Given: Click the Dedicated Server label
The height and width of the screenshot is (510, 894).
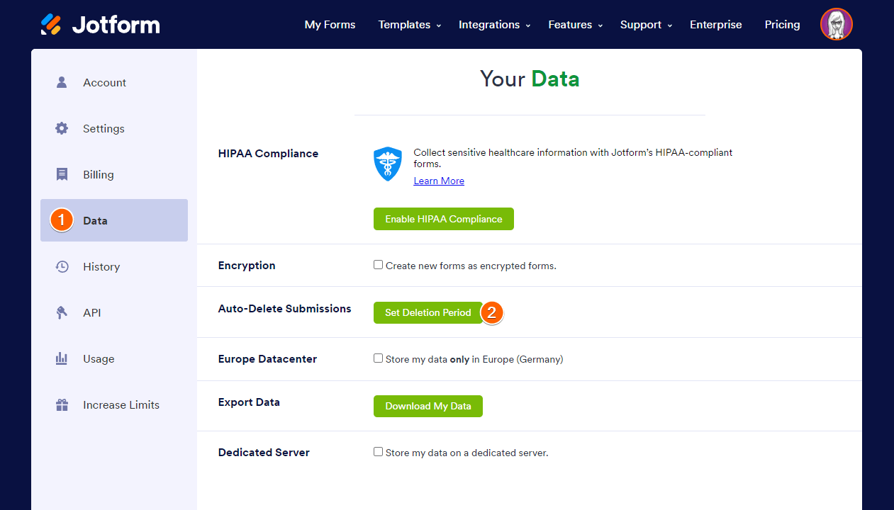Looking at the screenshot, I should coord(264,453).
